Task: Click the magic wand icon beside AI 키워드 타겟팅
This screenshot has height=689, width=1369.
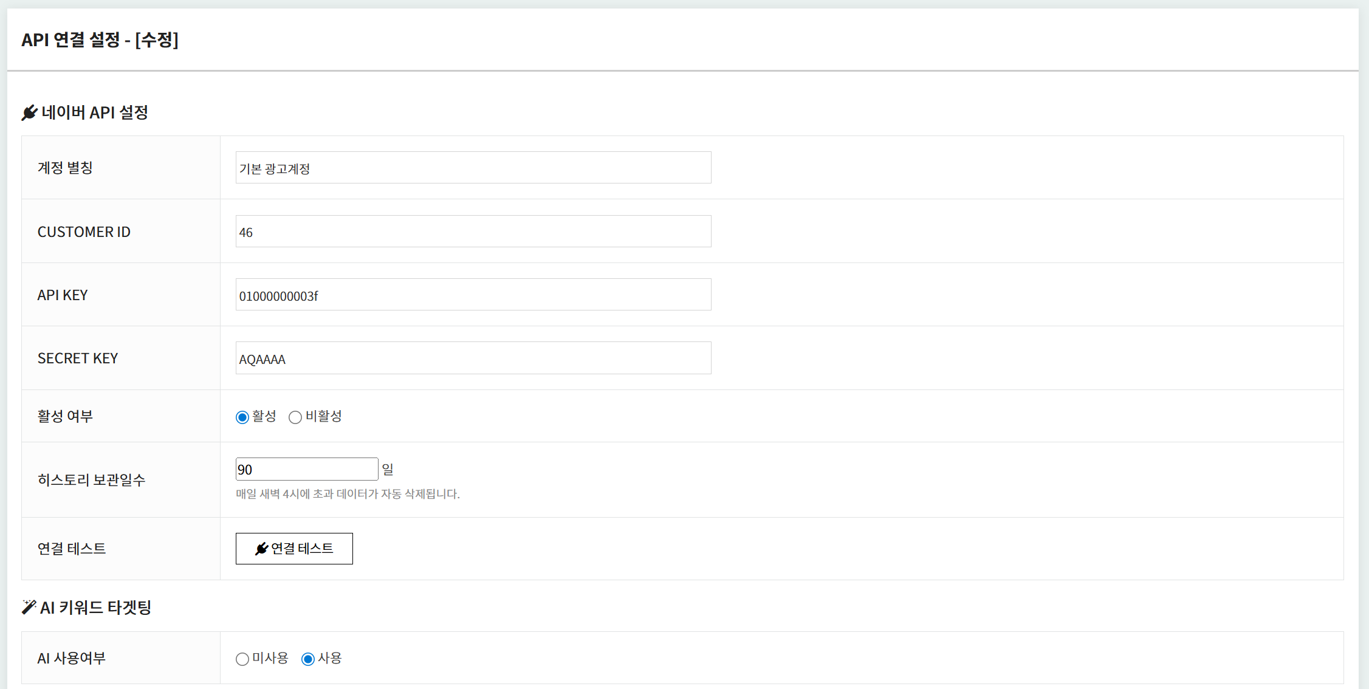Action: (29, 607)
